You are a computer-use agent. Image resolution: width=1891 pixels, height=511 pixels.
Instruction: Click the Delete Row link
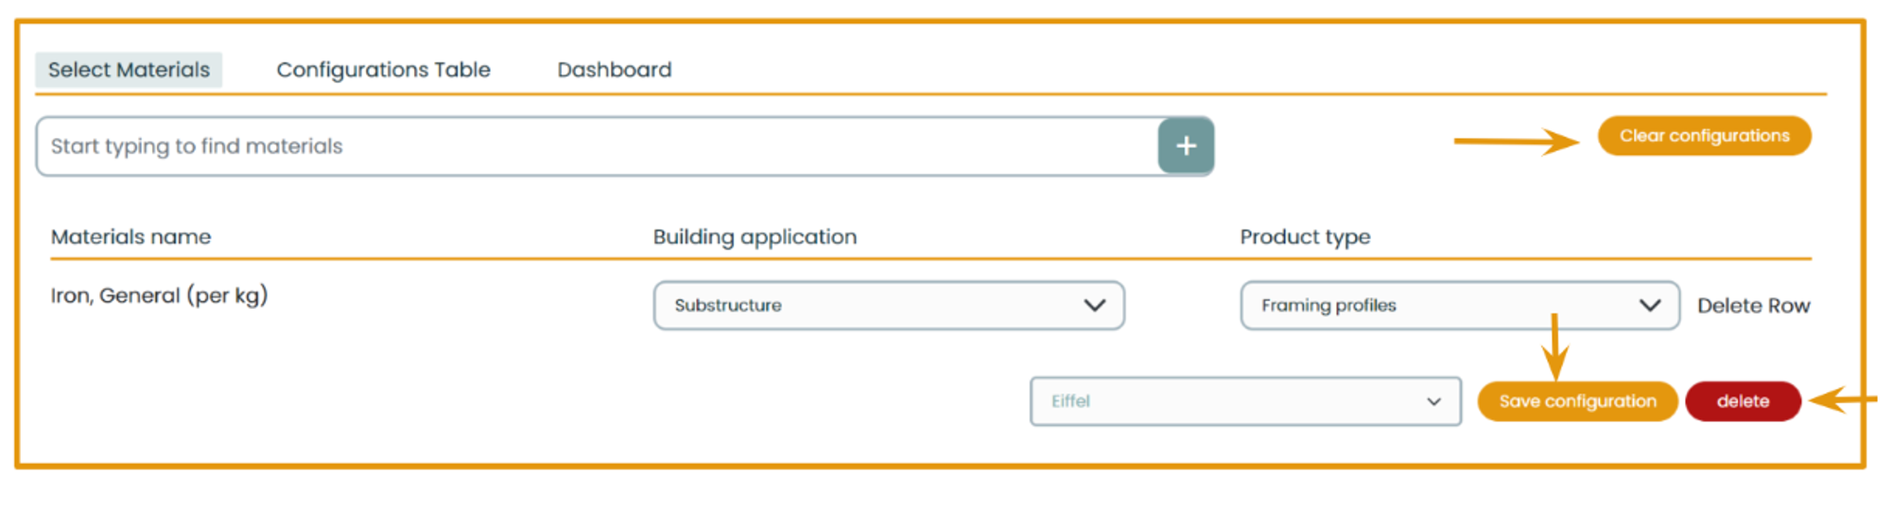(1753, 306)
